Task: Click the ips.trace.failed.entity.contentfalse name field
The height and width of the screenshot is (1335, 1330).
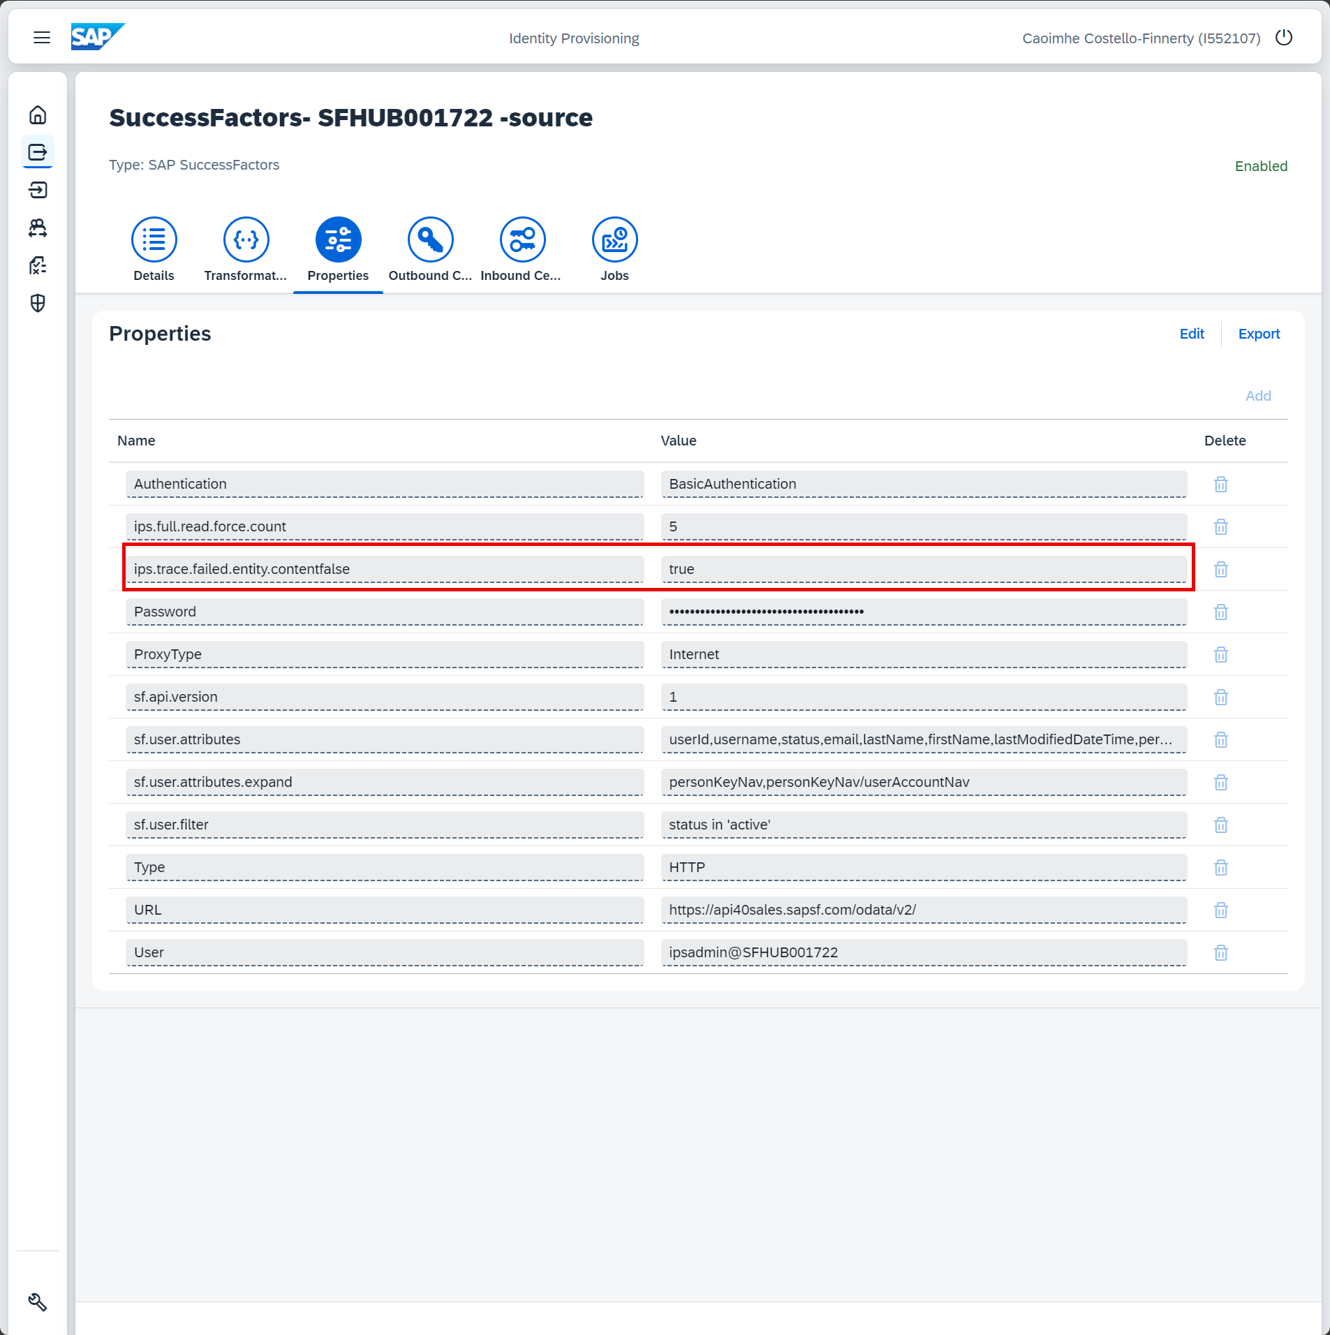Action: pos(385,569)
